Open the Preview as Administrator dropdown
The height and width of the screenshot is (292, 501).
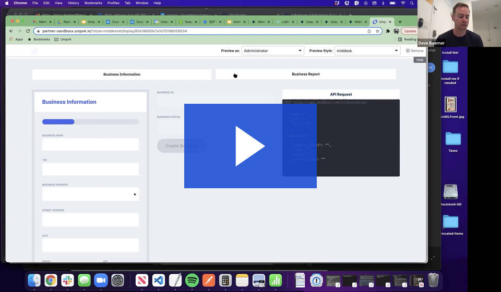coord(272,51)
